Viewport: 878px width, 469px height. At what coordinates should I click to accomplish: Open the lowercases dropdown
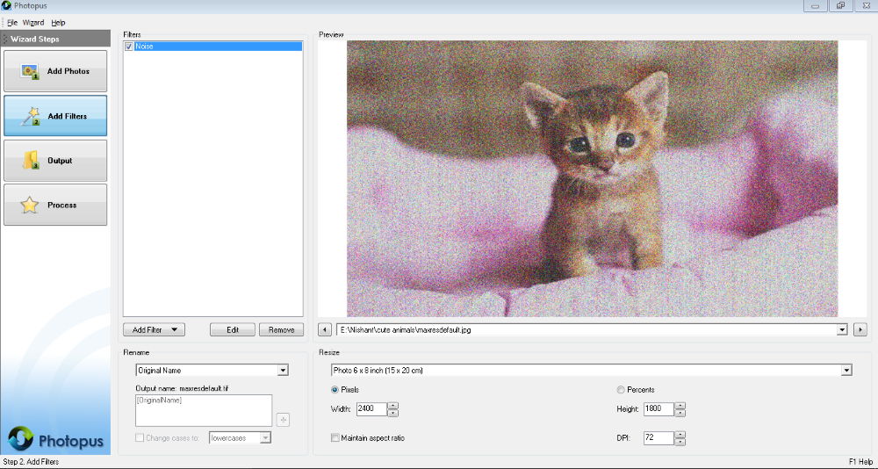coord(266,437)
